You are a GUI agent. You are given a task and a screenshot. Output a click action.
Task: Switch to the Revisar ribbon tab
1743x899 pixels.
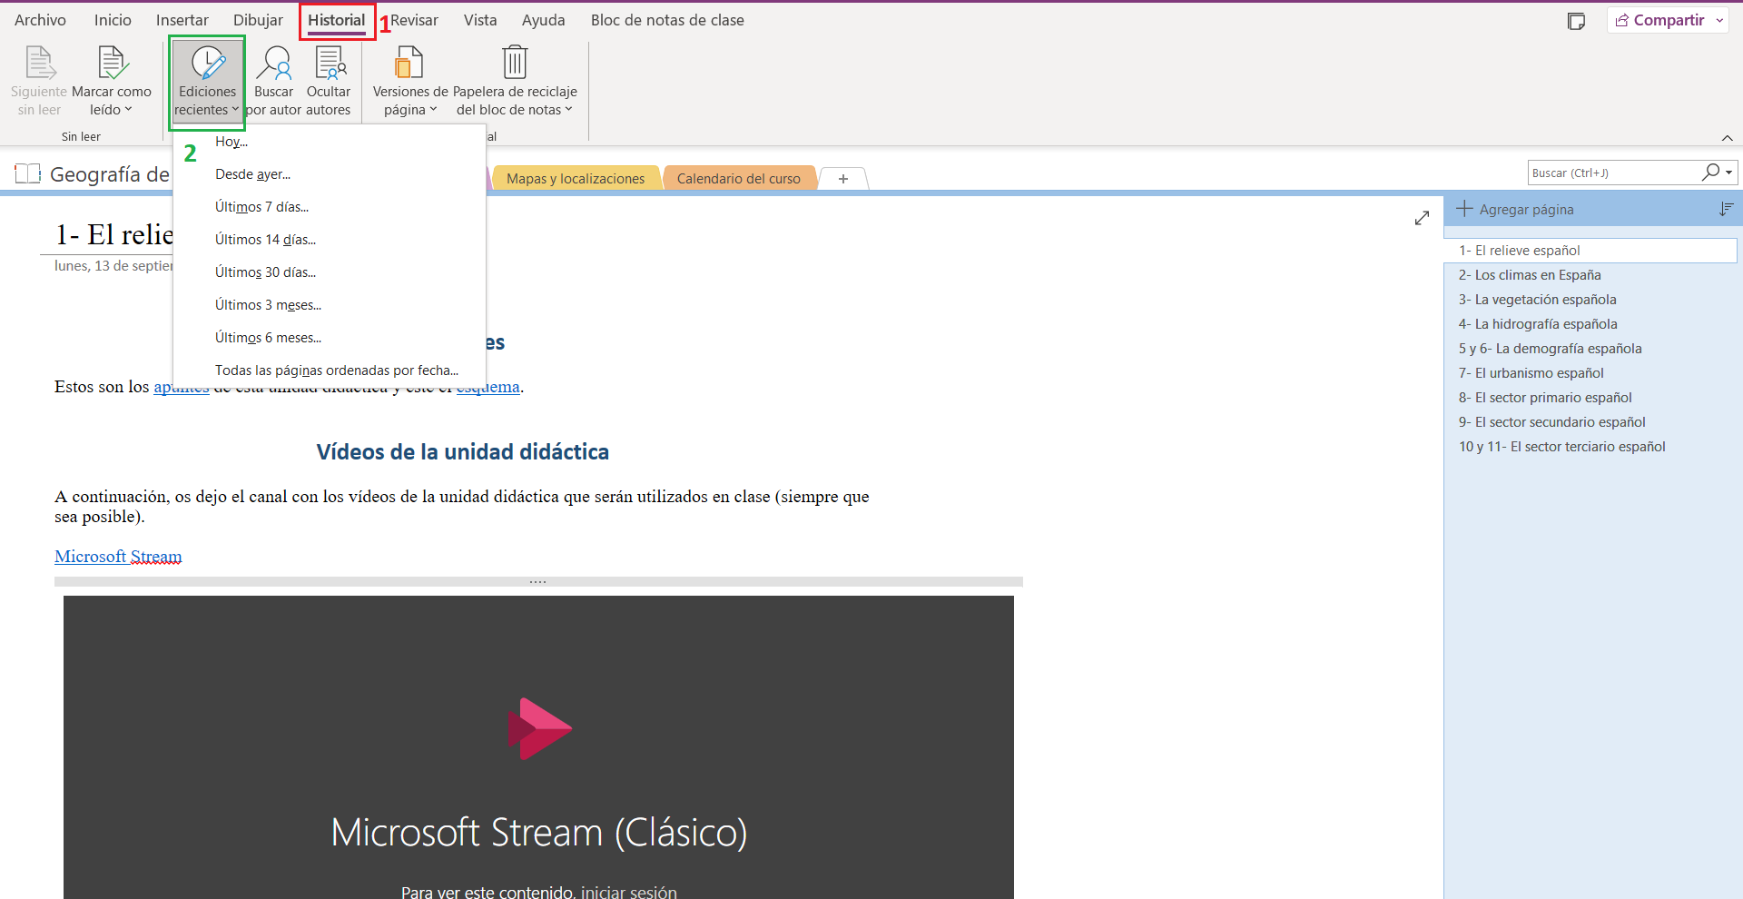point(414,20)
